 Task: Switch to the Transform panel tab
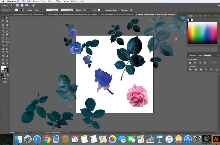192,56
